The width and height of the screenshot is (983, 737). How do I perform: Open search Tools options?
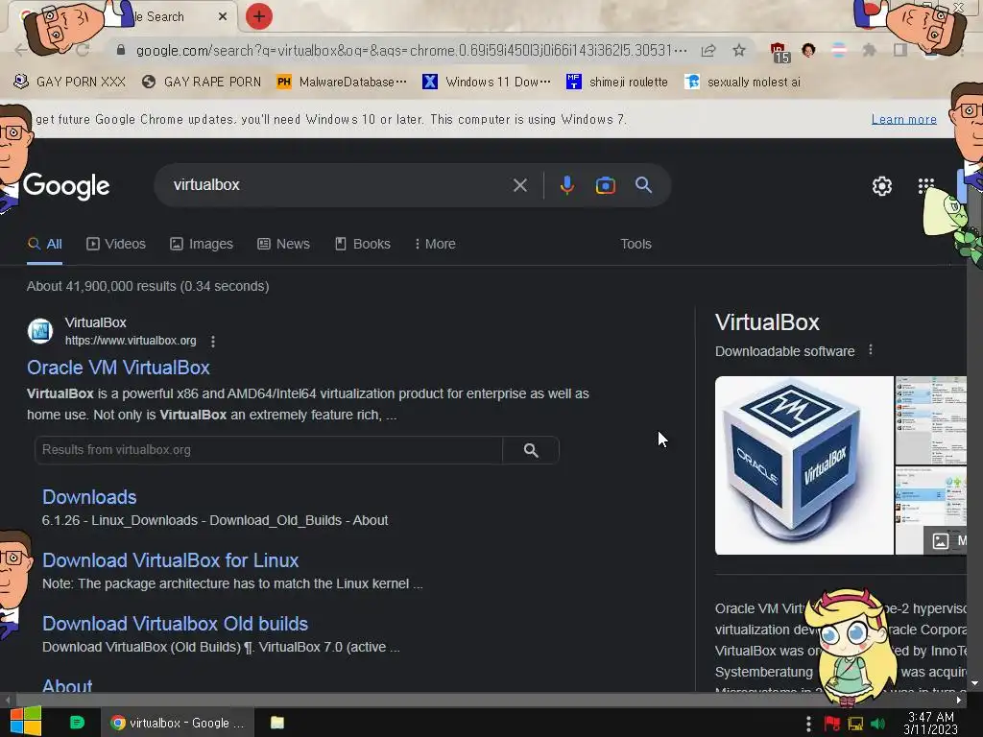(x=635, y=245)
